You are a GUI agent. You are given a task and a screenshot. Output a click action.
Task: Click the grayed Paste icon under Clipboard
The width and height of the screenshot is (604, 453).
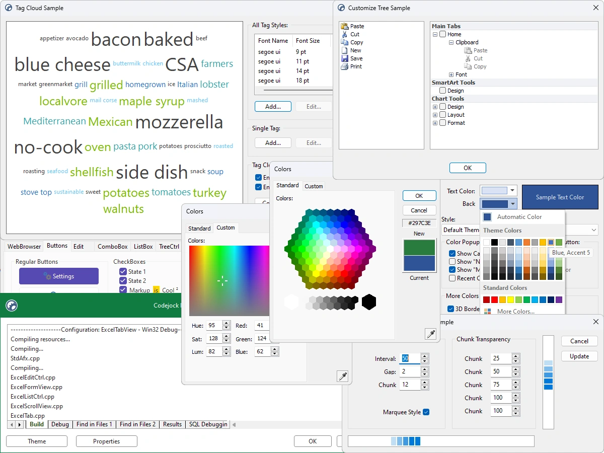(468, 50)
